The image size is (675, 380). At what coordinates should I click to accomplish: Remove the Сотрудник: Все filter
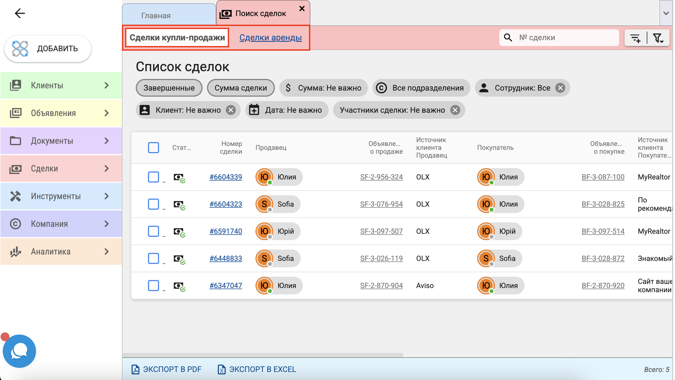point(560,88)
